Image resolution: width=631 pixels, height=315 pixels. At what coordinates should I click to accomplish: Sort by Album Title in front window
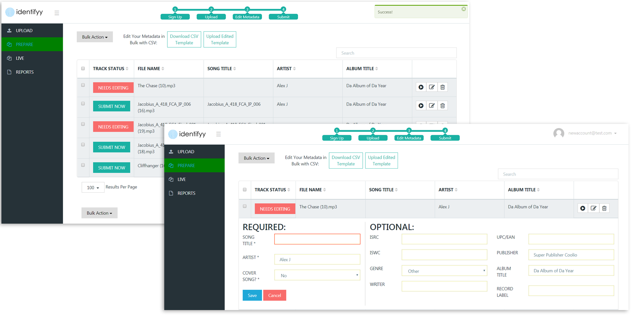point(538,190)
